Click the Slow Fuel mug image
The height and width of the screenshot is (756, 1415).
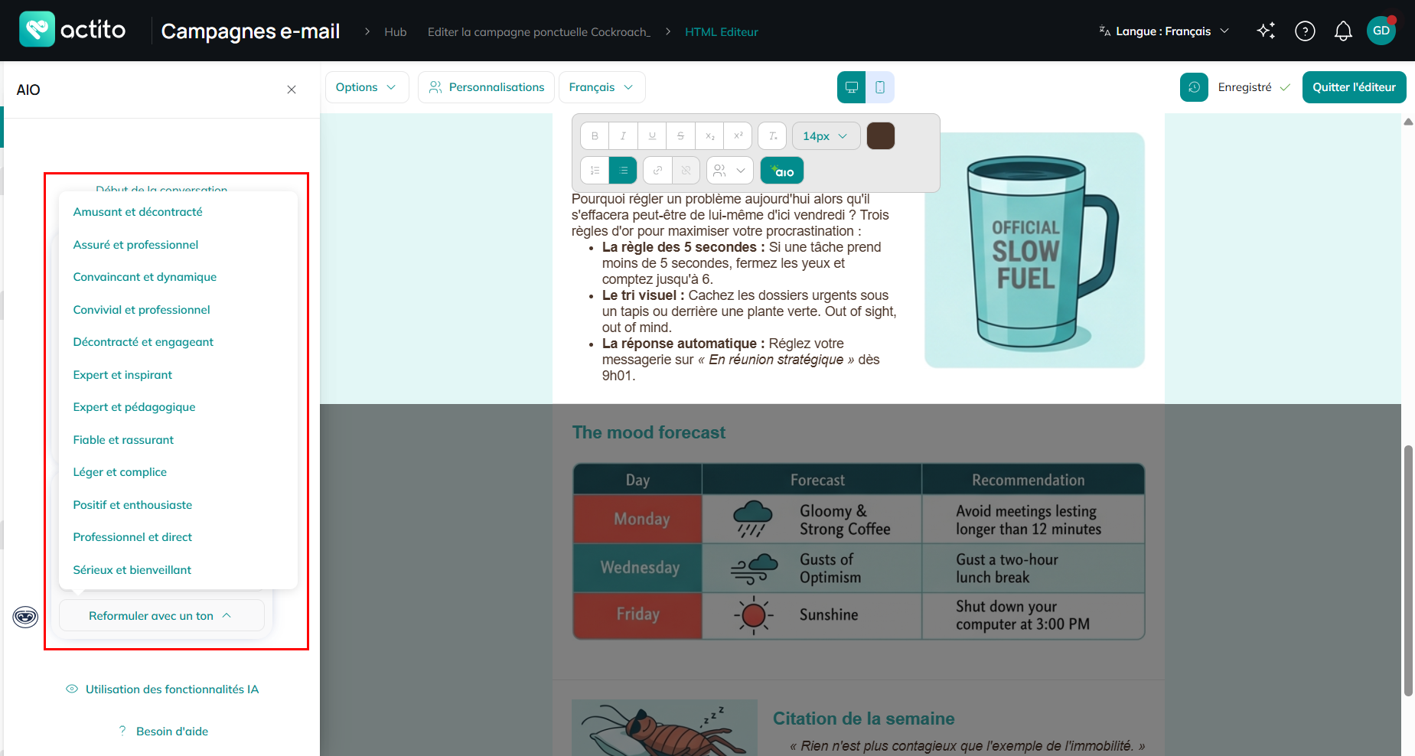click(x=1034, y=250)
